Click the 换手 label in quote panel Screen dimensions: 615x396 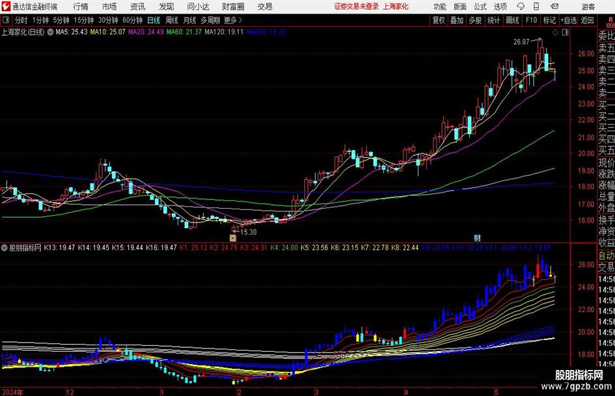point(607,220)
